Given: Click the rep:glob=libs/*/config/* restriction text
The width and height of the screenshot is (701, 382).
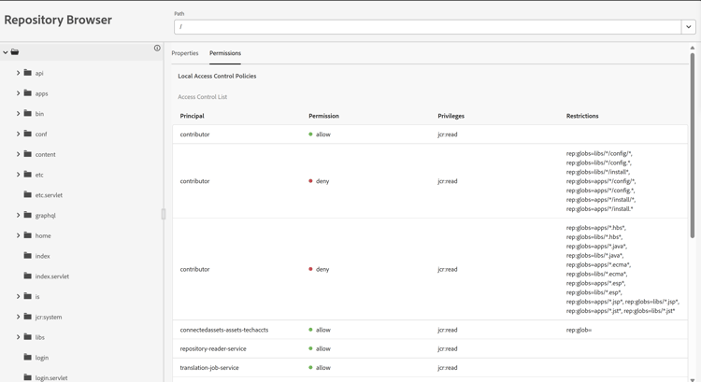Looking at the screenshot, I should click(x=599, y=154).
